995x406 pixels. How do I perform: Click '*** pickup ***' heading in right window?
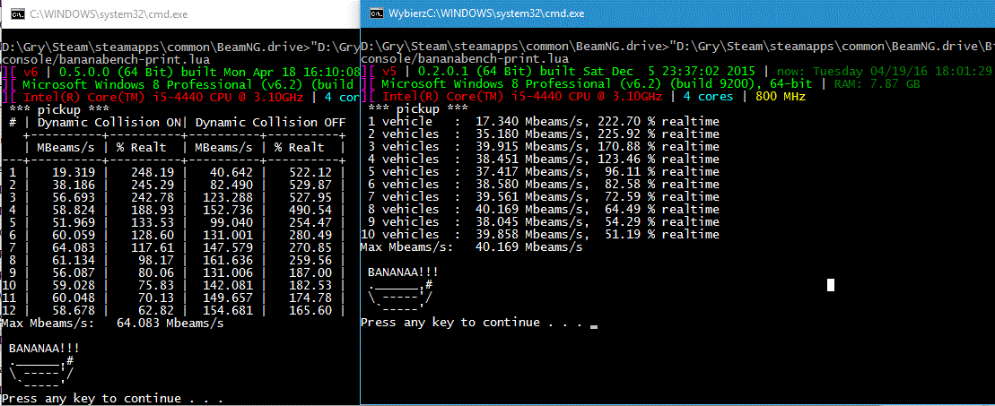tap(418, 109)
